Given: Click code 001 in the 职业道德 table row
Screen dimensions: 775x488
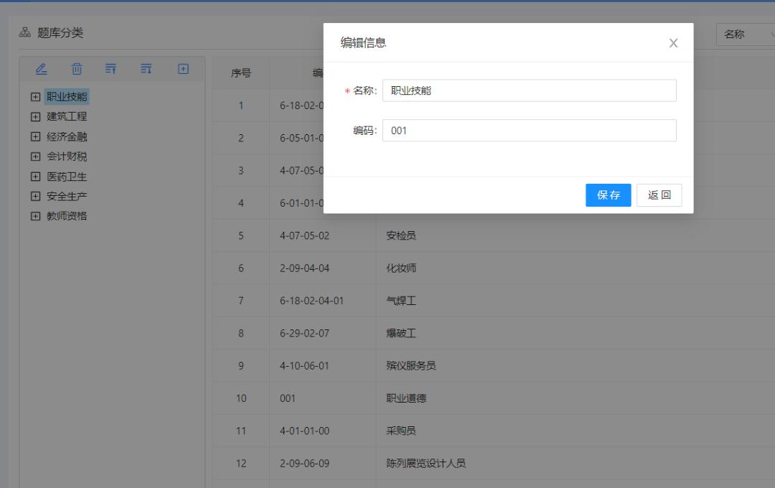Looking at the screenshot, I should pyautogui.click(x=288, y=398).
